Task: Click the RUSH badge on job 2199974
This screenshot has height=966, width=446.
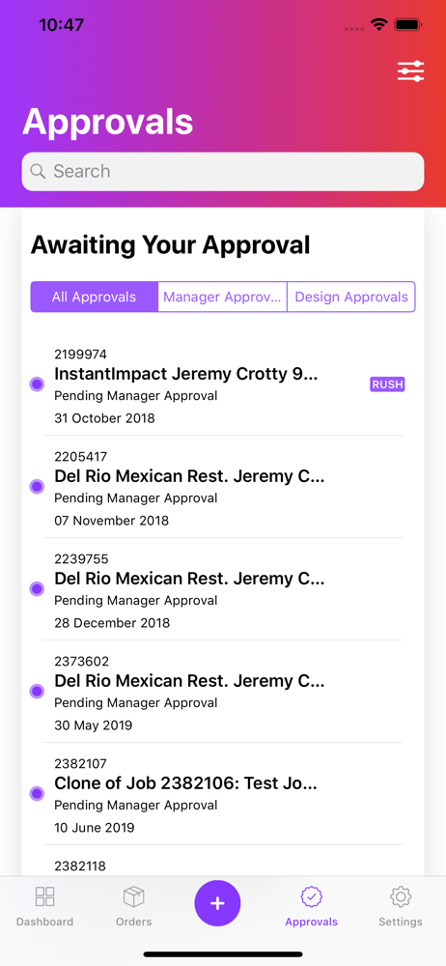Action: click(x=387, y=384)
